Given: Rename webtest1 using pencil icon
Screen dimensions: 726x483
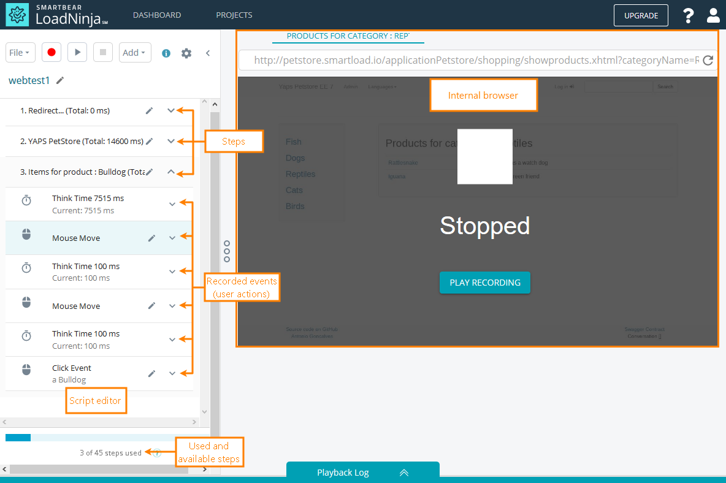Looking at the screenshot, I should click(x=59, y=80).
